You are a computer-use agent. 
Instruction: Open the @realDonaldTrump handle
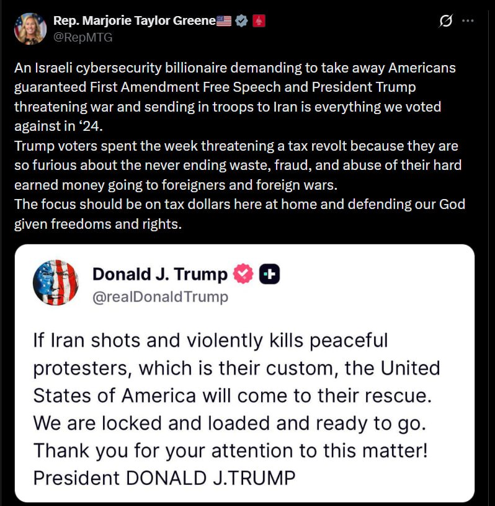pyautogui.click(x=160, y=297)
